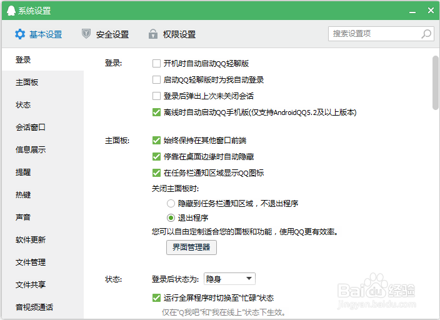The width and height of the screenshot is (440, 320).
Task: Focus the 搜索设置项 search field
Action: [381, 34]
